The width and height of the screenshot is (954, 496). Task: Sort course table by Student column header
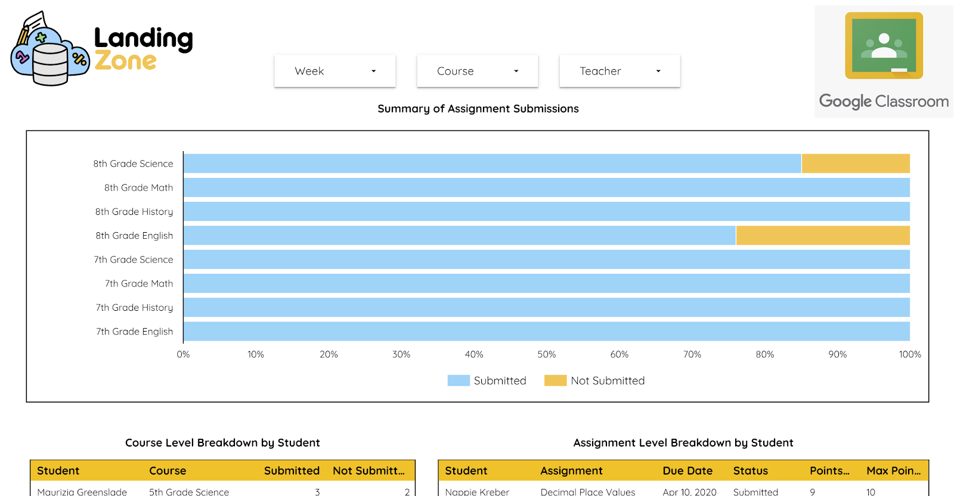pos(58,470)
